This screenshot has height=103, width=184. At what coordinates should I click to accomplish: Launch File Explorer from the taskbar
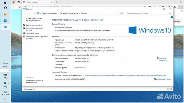coord(5,14)
